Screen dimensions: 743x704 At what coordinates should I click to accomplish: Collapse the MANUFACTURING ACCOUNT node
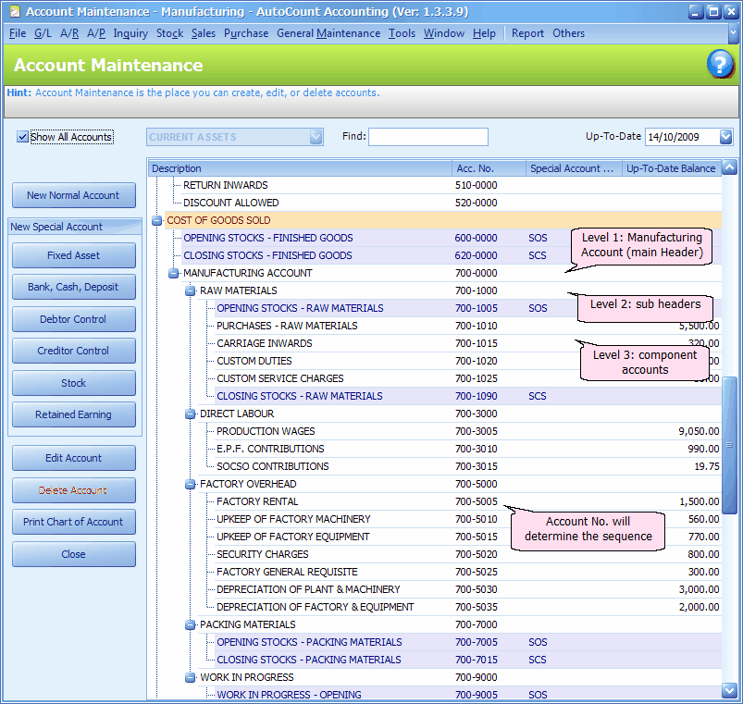coord(173,274)
